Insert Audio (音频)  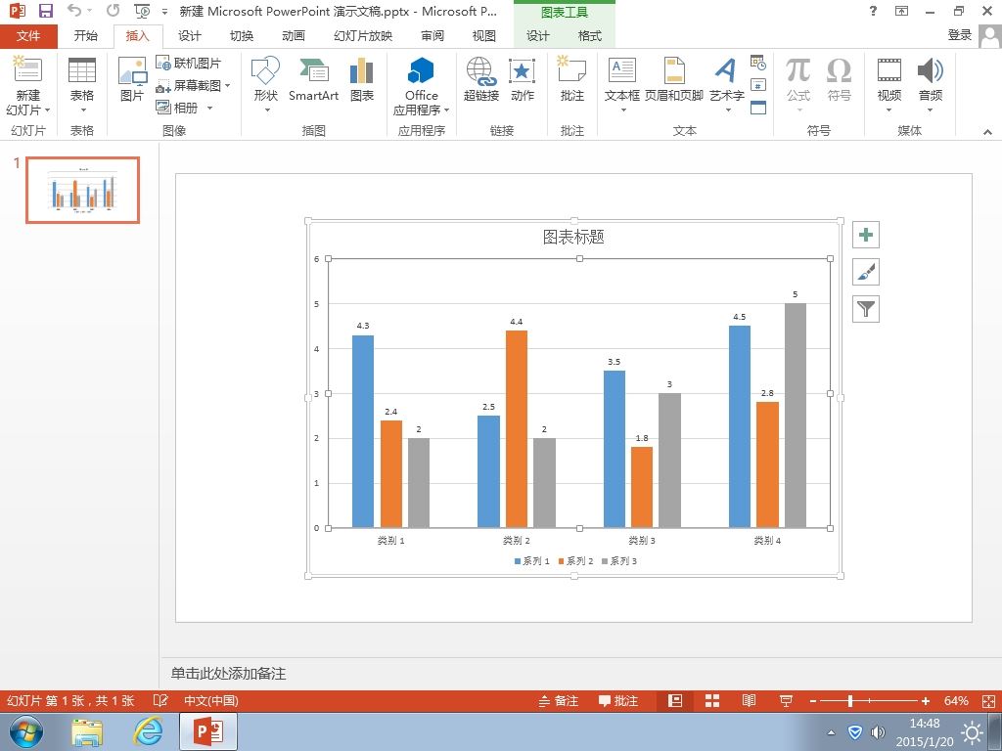[x=931, y=70]
